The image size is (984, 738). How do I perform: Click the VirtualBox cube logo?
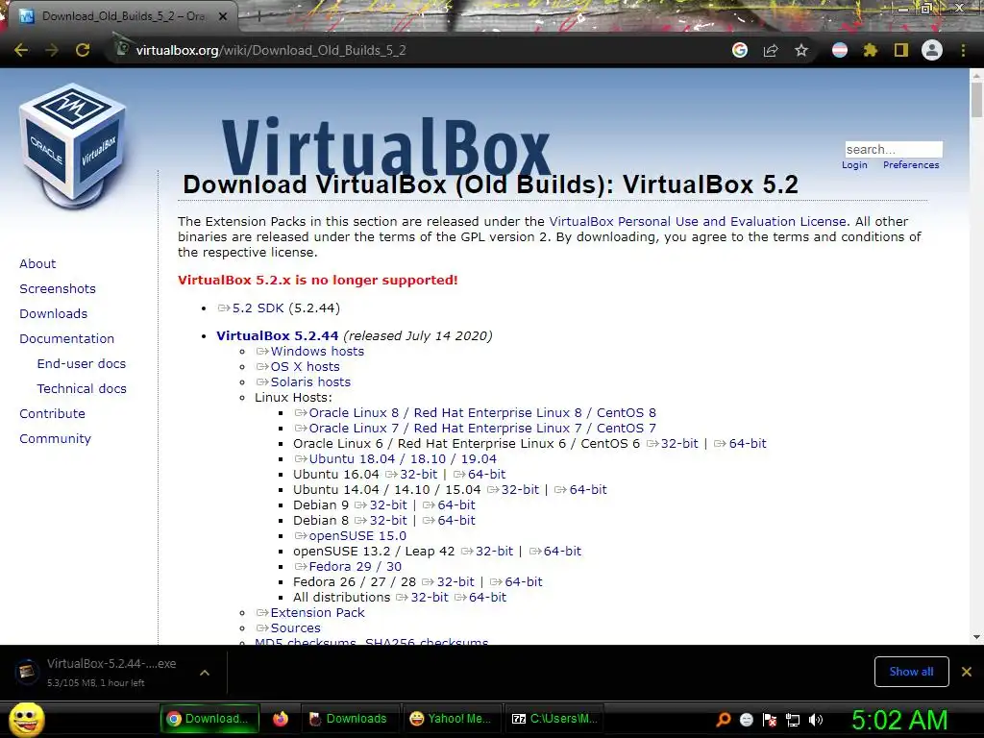73,146
